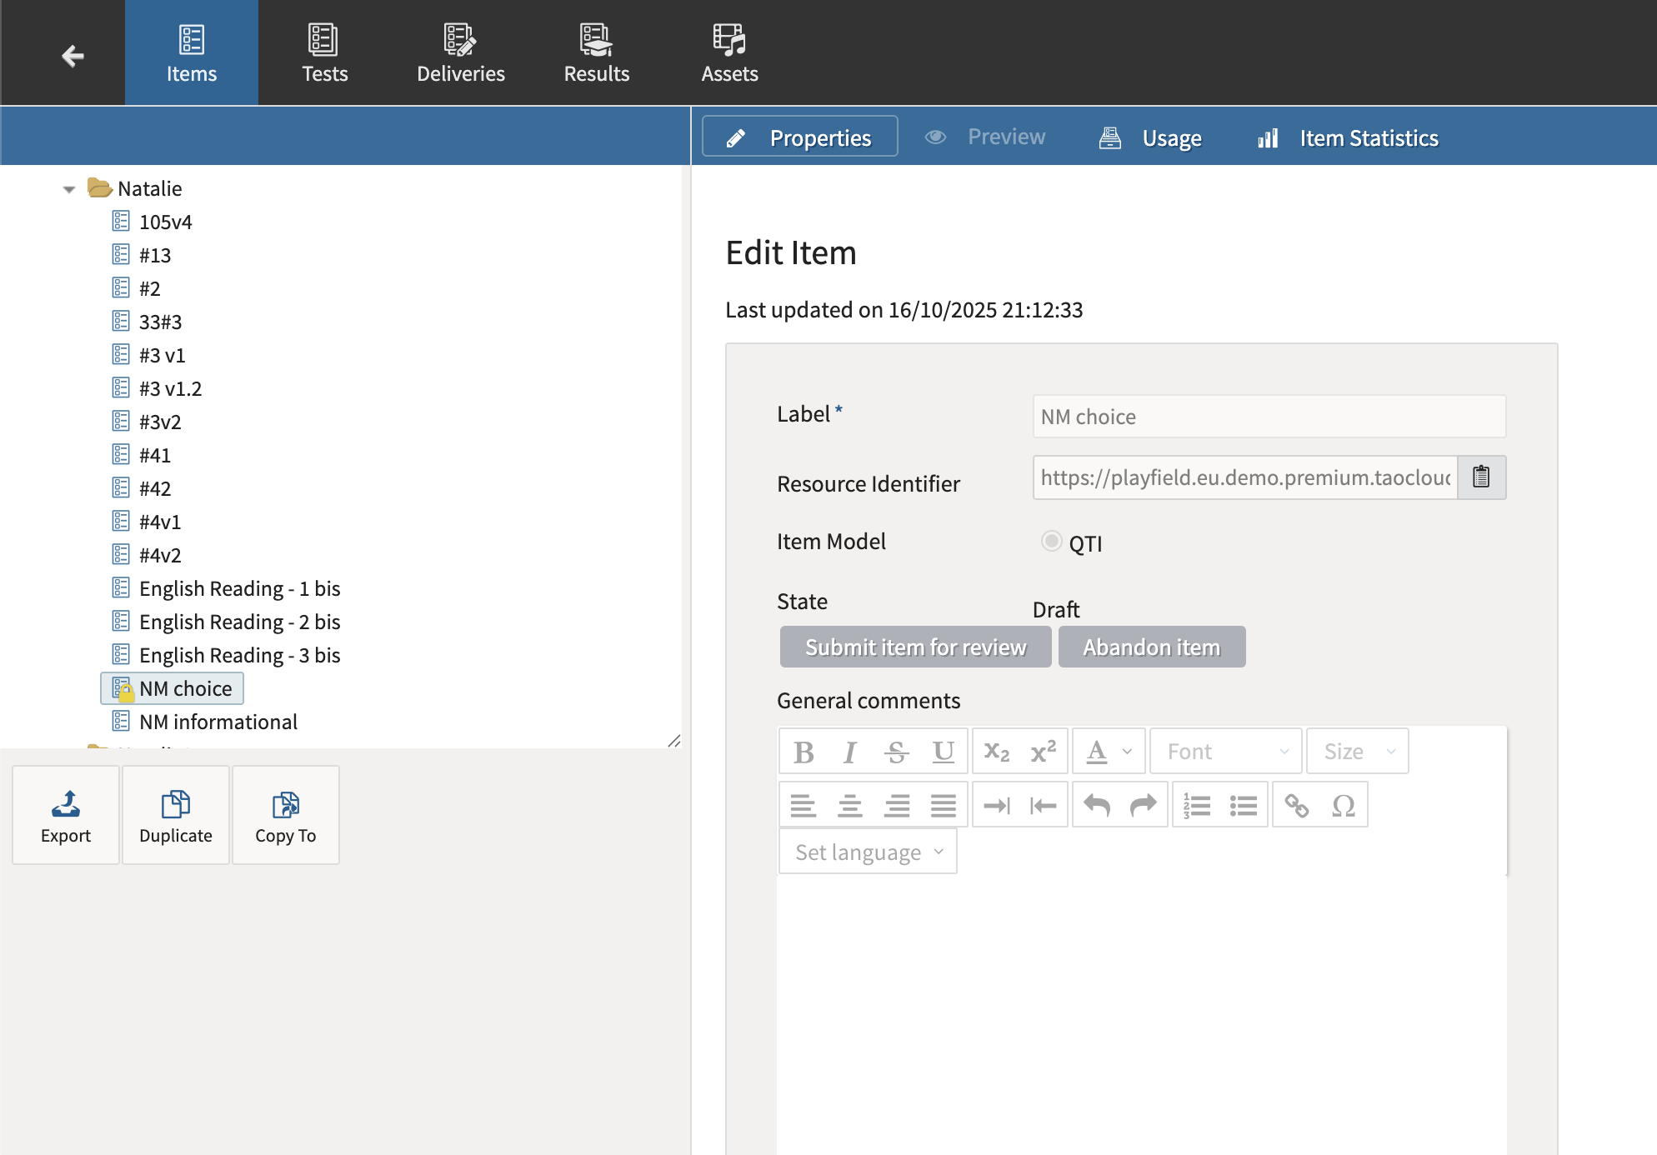
Task: Copy resource identifier with clipboard icon
Action: tap(1480, 477)
